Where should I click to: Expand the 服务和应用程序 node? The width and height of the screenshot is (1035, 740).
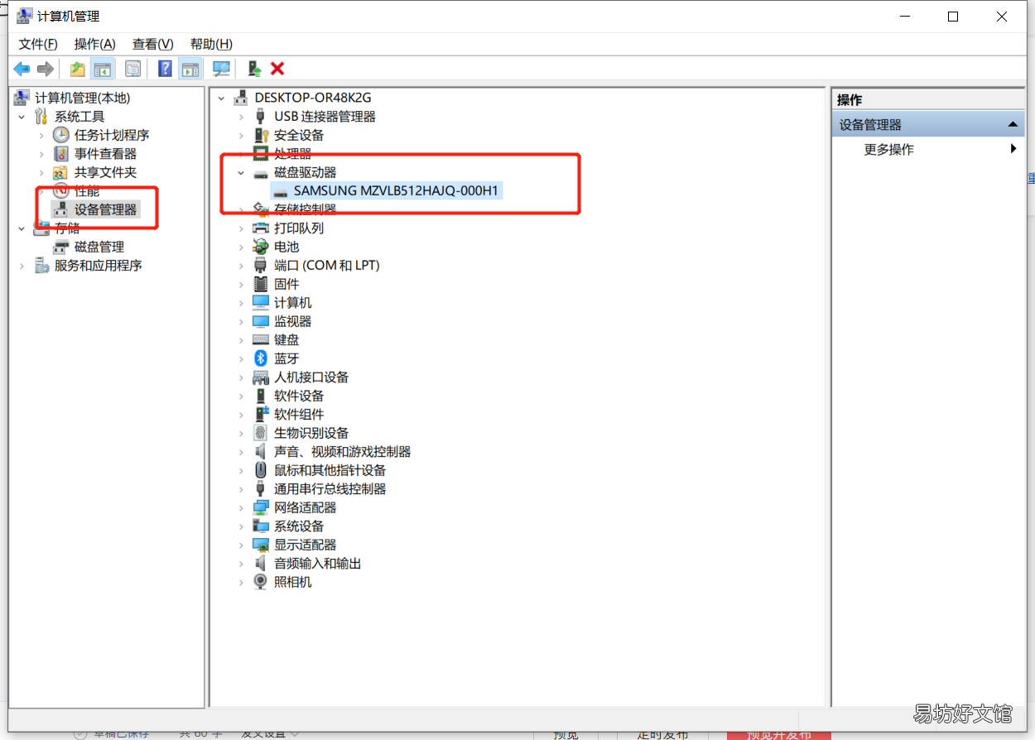22,266
